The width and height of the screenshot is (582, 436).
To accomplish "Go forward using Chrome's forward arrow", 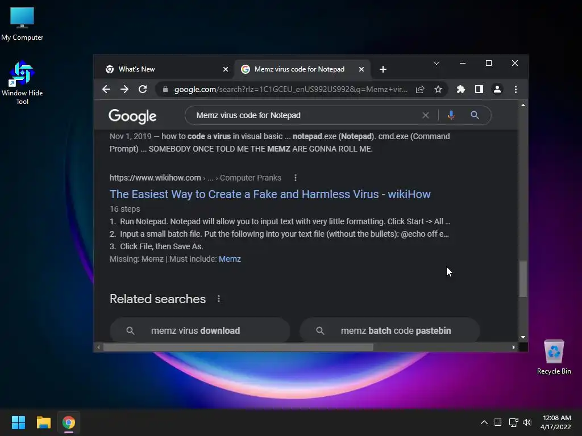I will (x=124, y=89).
